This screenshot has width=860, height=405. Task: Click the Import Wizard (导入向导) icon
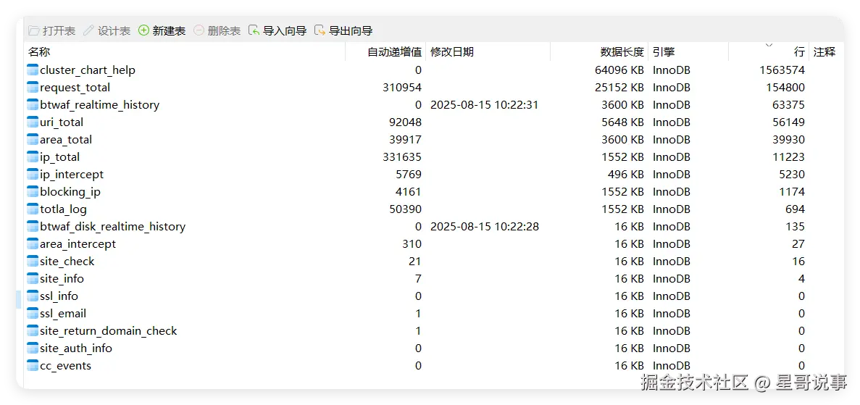pyautogui.click(x=254, y=30)
